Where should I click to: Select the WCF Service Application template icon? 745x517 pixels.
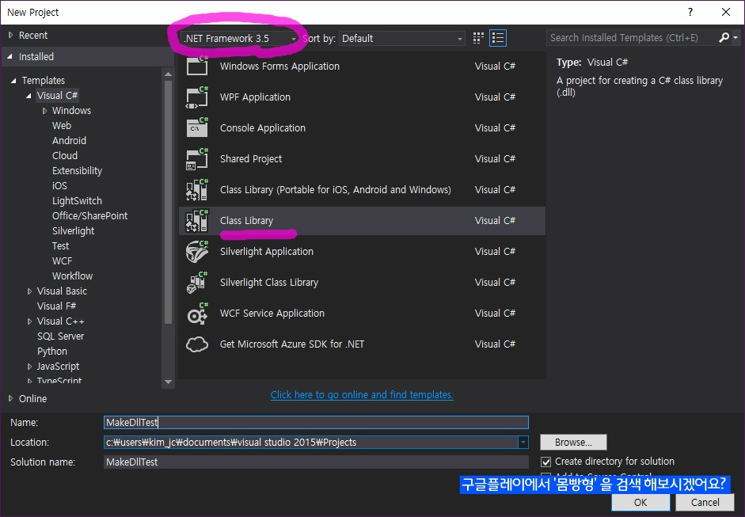click(197, 314)
